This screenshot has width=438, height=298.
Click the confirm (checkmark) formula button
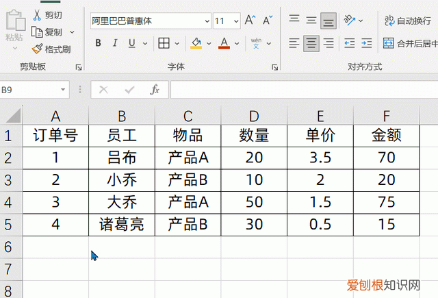(129, 90)
